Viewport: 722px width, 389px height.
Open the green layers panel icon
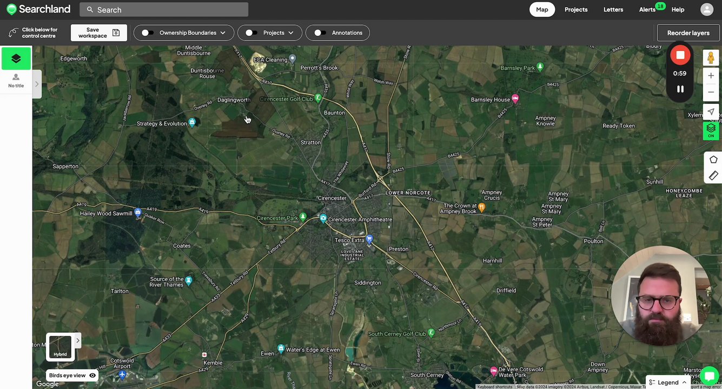pos(16,58)
